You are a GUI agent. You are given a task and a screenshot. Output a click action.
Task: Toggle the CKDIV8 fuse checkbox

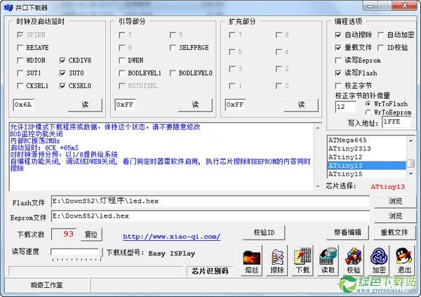(64, 60)
